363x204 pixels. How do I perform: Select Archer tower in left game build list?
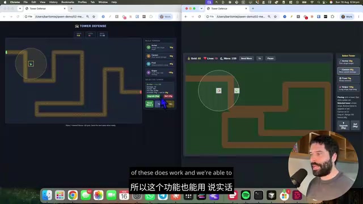[x=160, y=47]
